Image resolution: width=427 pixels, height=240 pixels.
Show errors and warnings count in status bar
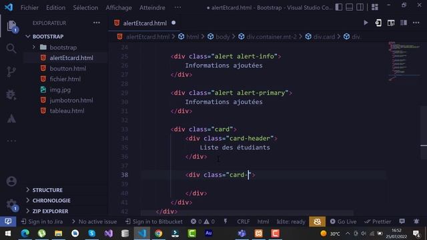[x=202, y=221]
